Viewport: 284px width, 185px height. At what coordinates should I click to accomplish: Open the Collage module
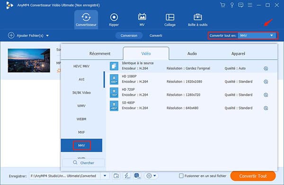pos(170,19)
